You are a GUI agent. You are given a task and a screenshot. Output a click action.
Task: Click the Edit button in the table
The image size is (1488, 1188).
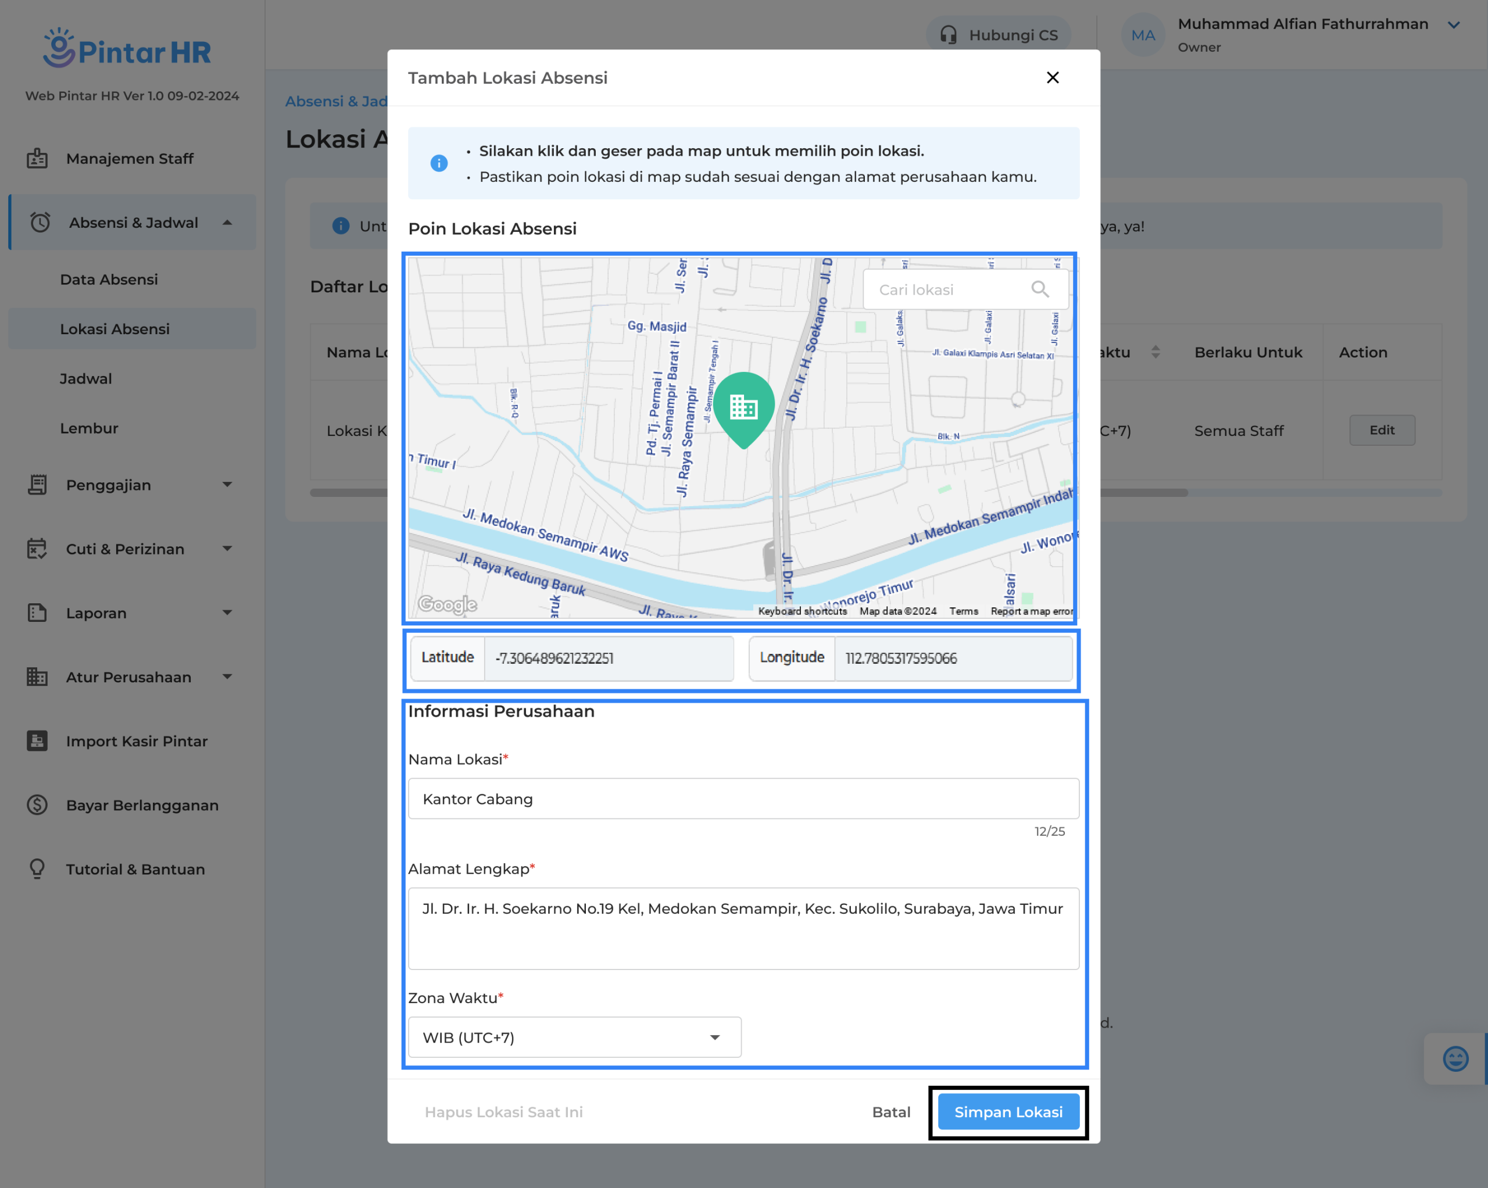(x=1382, y=430)
